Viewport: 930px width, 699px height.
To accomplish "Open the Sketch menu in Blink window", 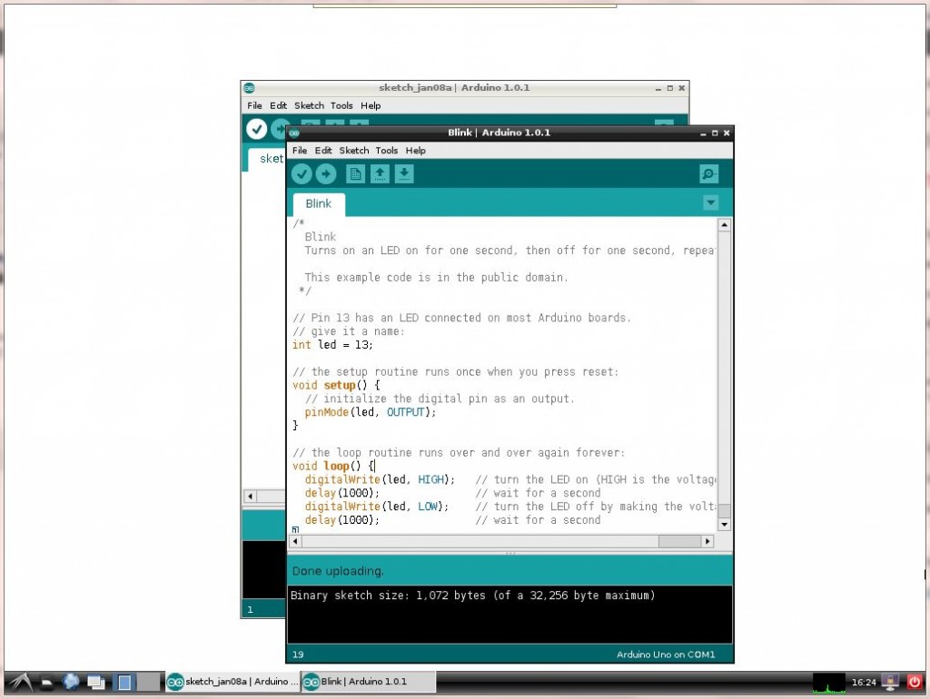I will click(354, 151).
